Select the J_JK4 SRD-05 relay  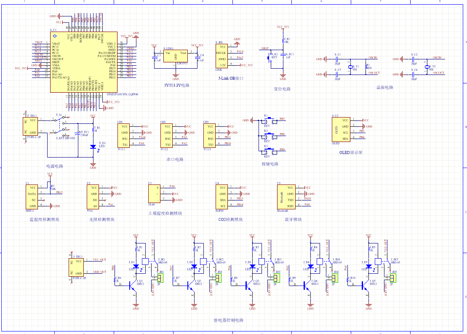click(x=324, y=262)
